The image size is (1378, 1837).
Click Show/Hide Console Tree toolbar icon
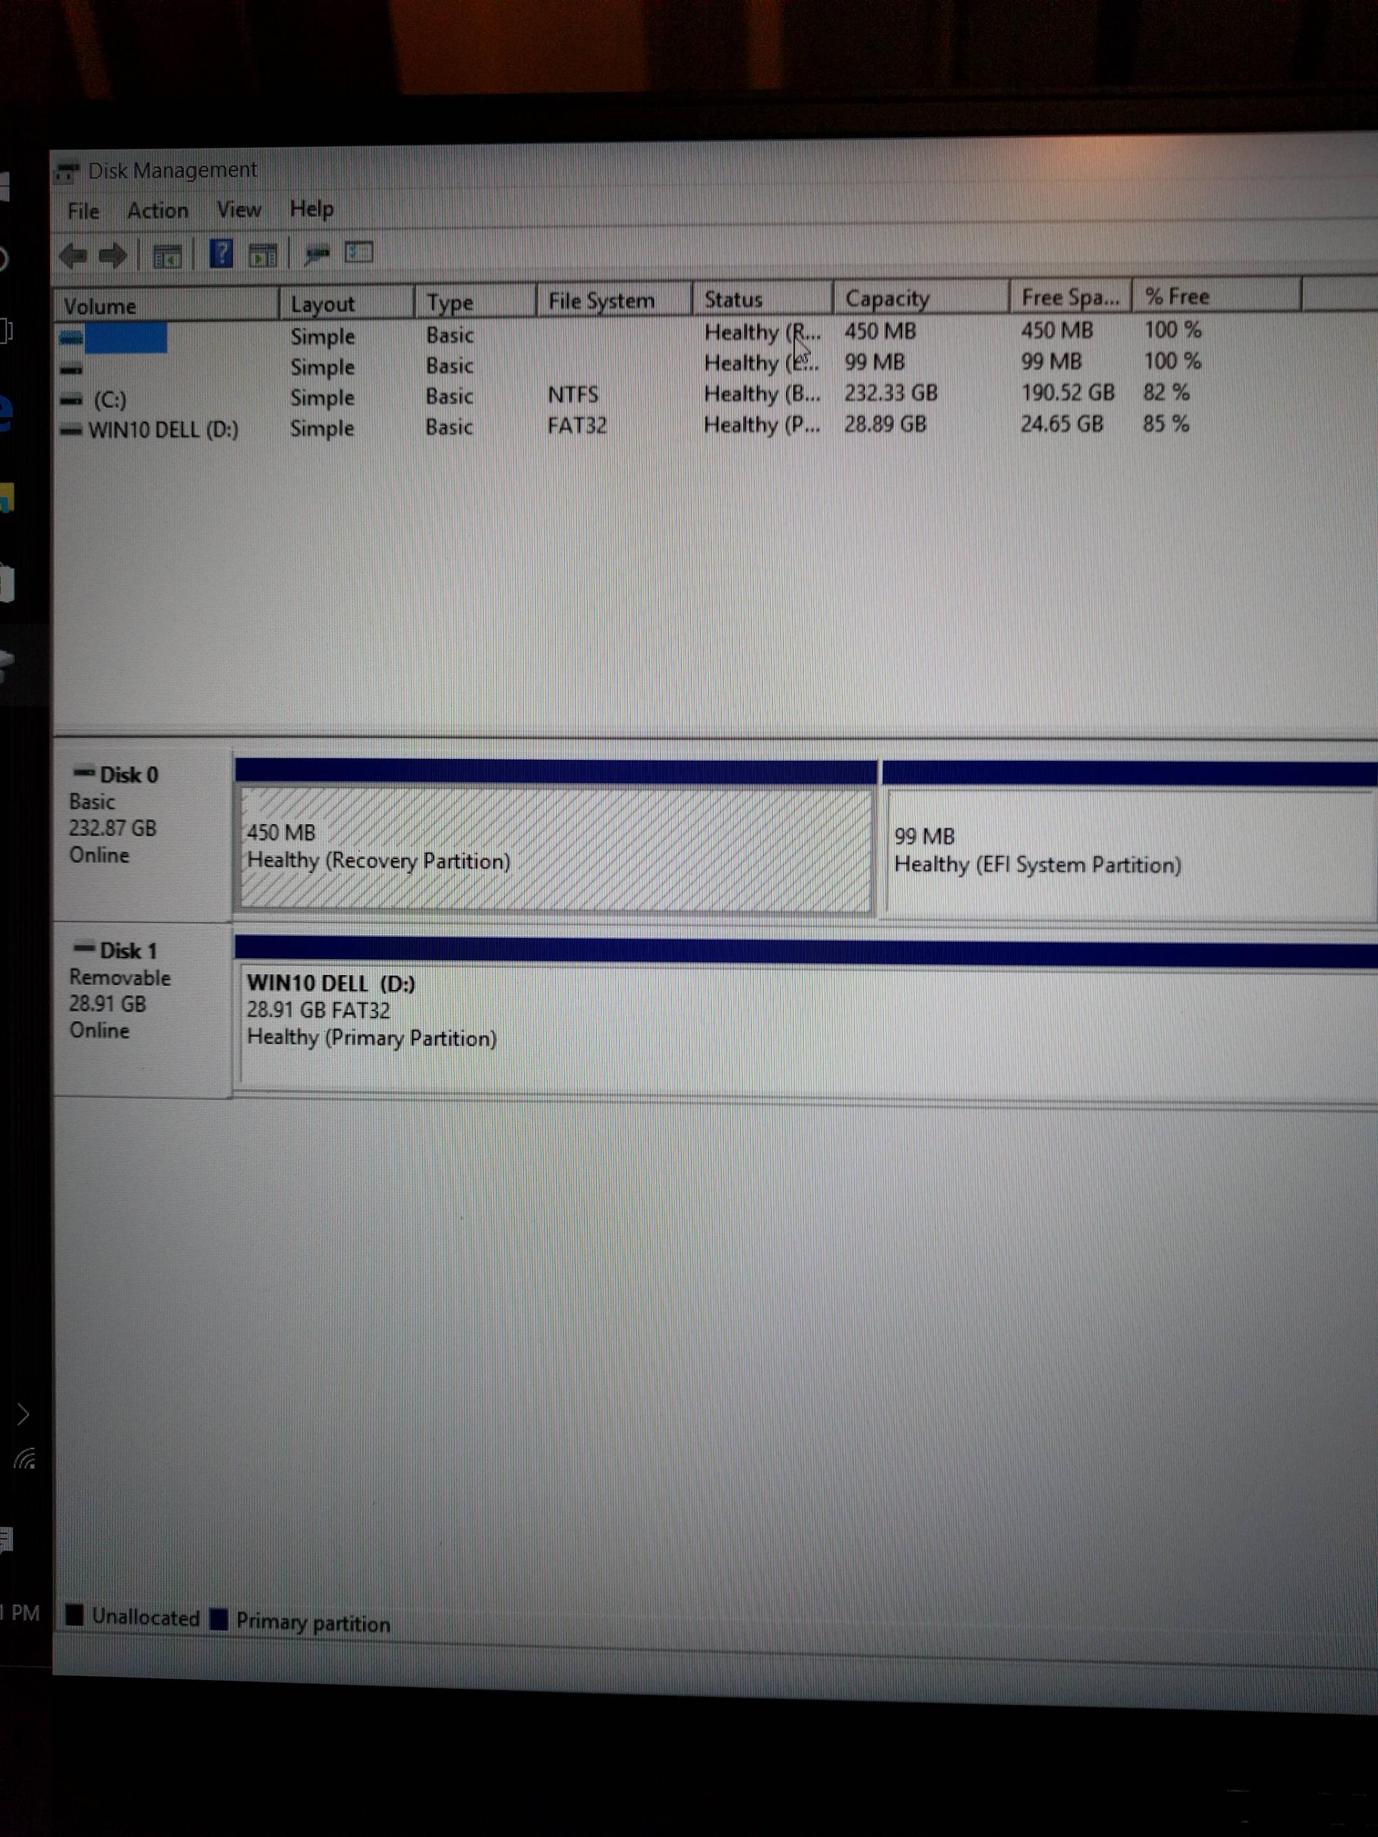pyautogui.click(x=168, y=256)
